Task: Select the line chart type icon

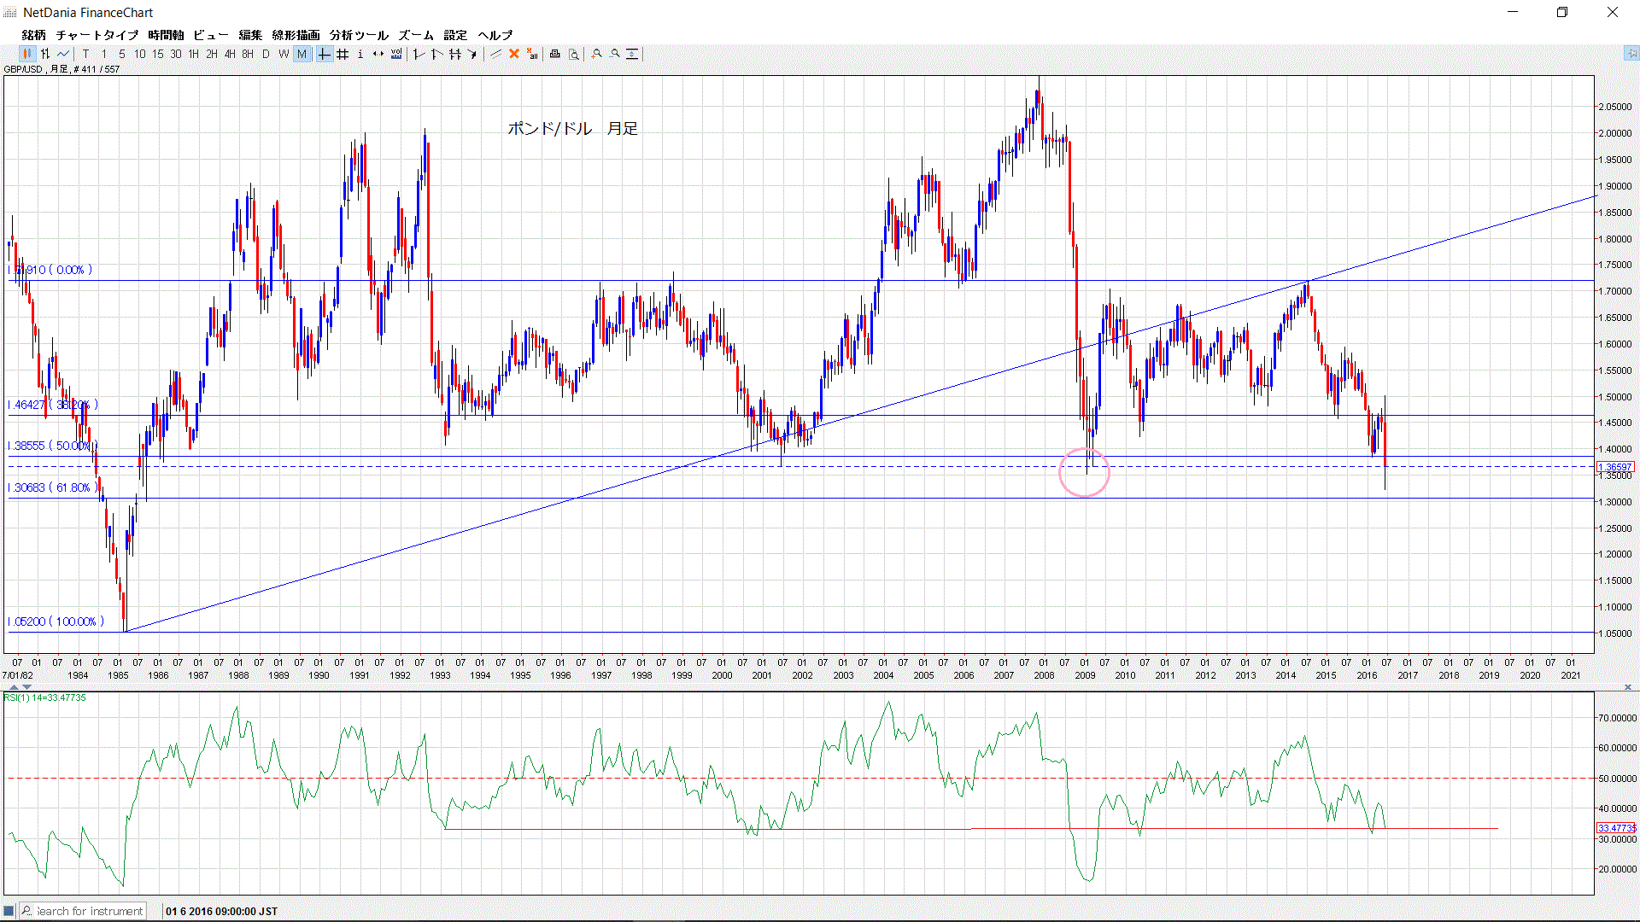Action: tap(63, 54)
